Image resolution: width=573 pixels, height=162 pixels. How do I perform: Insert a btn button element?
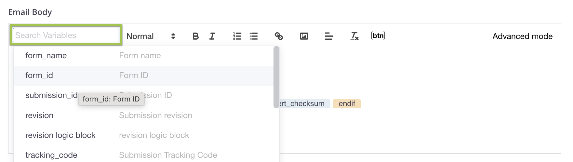pos(378,35)
